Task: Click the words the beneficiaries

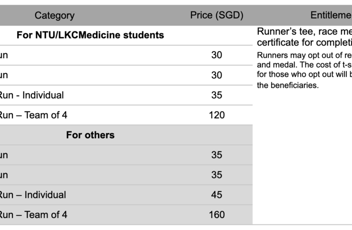Action: click(288, 85)
